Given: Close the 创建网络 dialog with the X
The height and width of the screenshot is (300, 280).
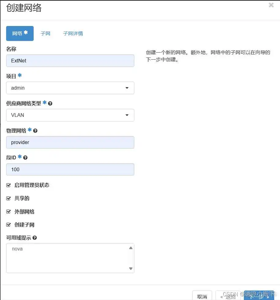Looking at the screenshot, I should pyautogui.click(x=271, y=5).
